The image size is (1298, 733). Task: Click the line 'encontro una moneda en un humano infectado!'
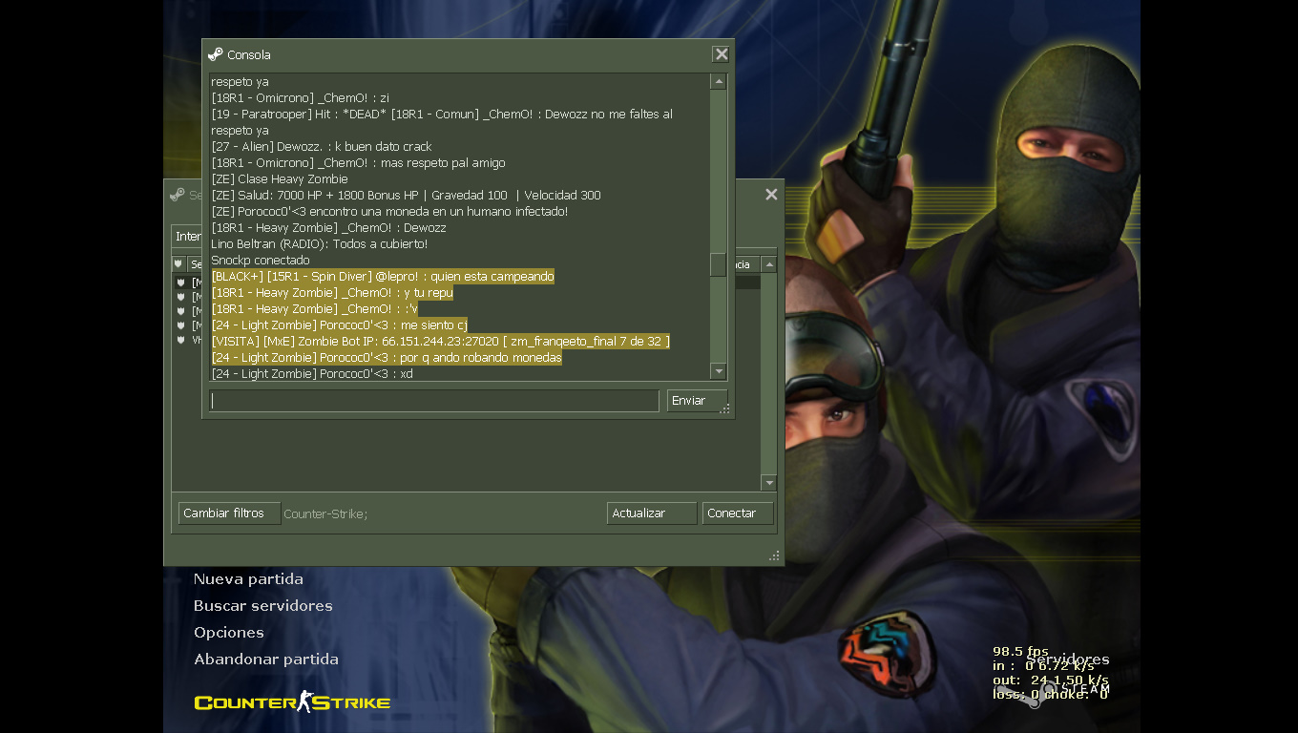click(x=389, y=212)
